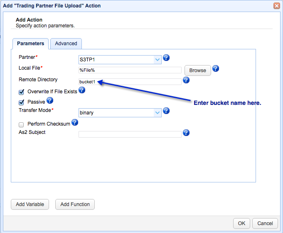
Task: Open help for the Partner field
Action: [x=166, y=58]
